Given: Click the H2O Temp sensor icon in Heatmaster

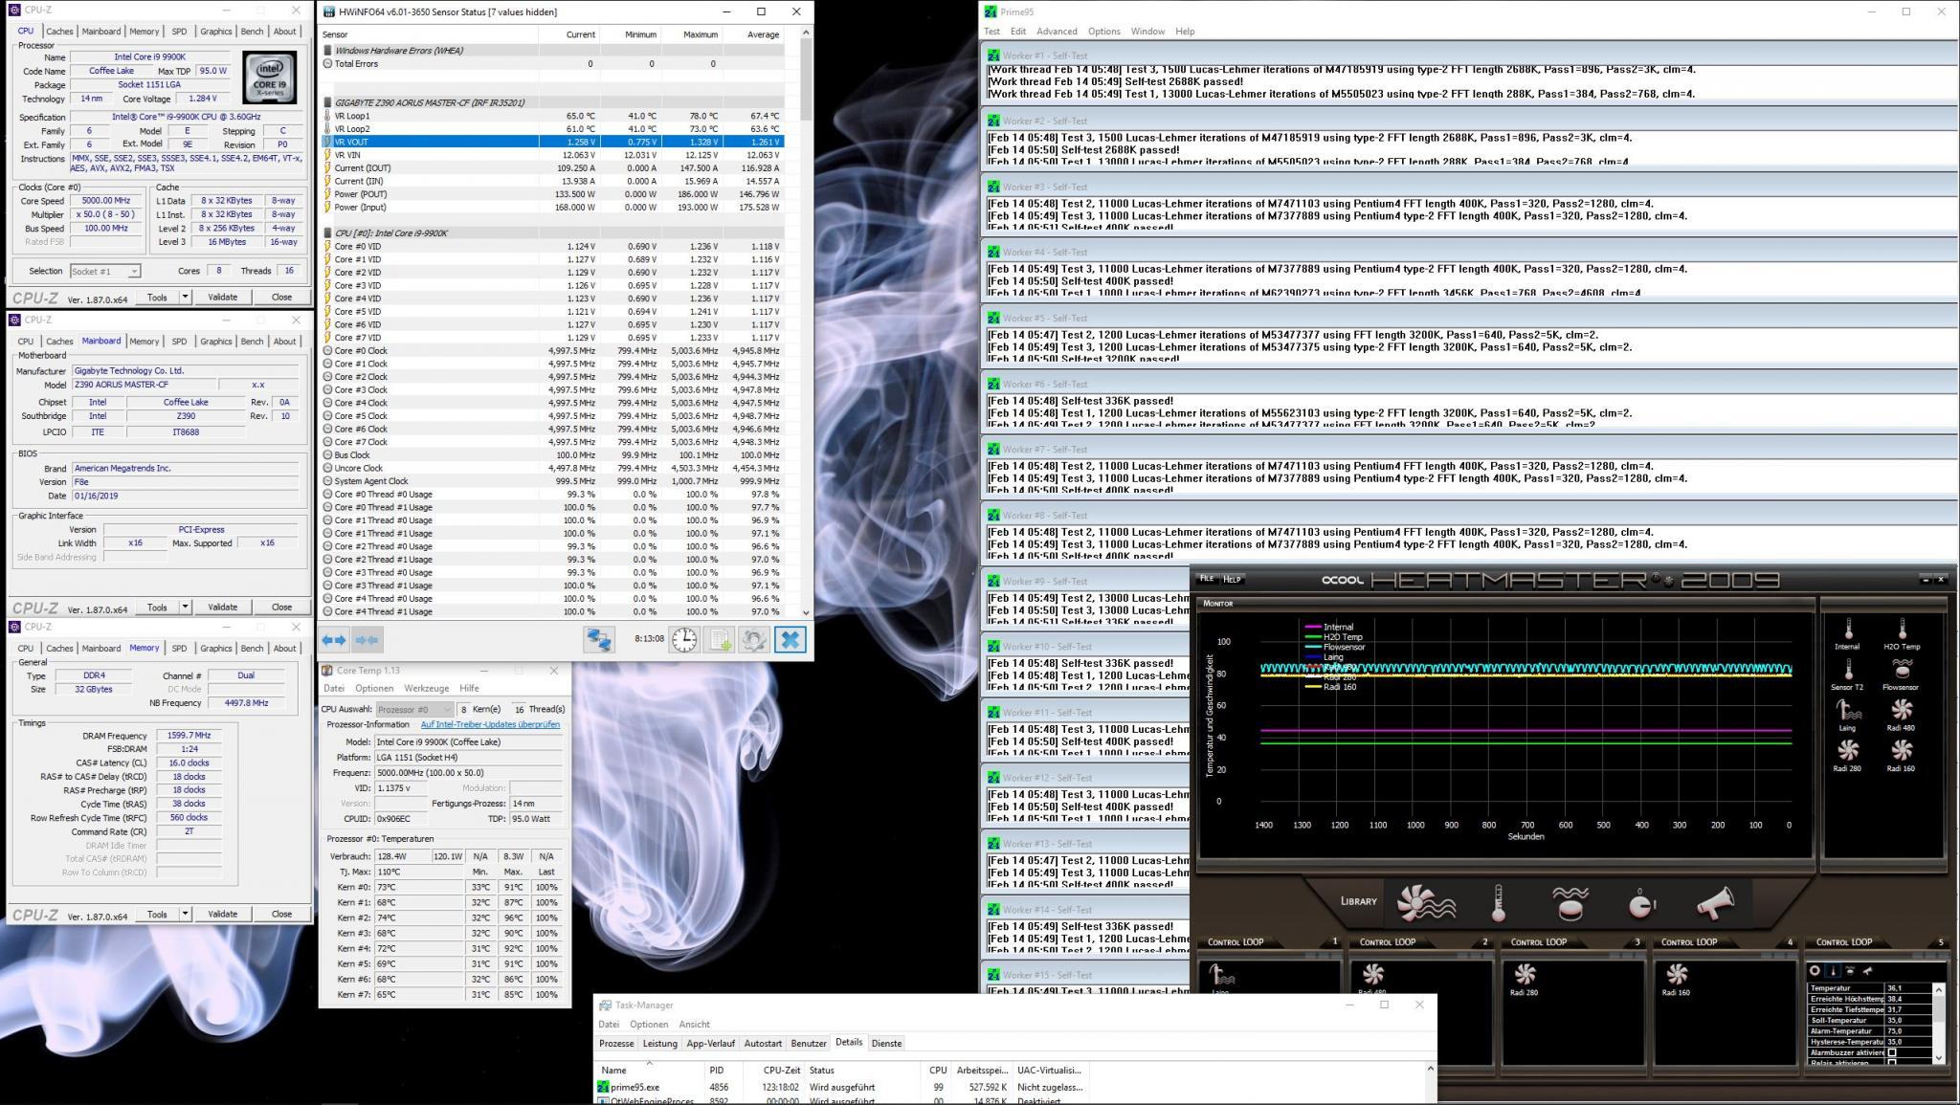Looking at the screenshot, I should click(1902, 629).
